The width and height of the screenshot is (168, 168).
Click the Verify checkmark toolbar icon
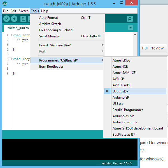click(x=6, y=19)
